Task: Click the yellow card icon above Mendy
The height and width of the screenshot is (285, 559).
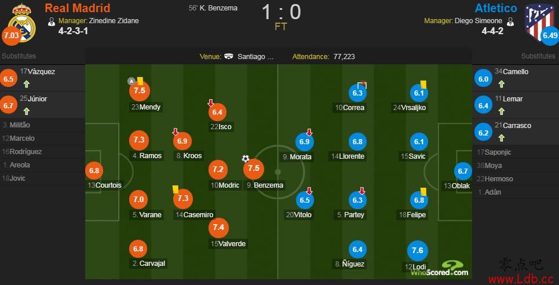Action: pos(140,81)
